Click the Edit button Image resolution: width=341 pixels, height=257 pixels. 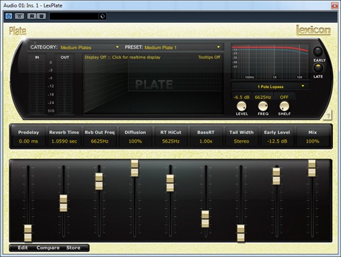pos(23,248)
